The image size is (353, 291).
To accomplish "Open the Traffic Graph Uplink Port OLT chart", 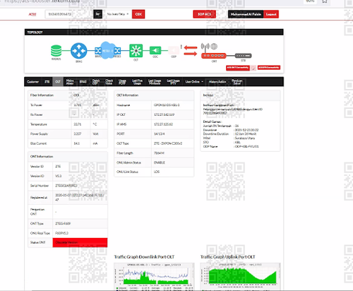I will coord(240,276).
